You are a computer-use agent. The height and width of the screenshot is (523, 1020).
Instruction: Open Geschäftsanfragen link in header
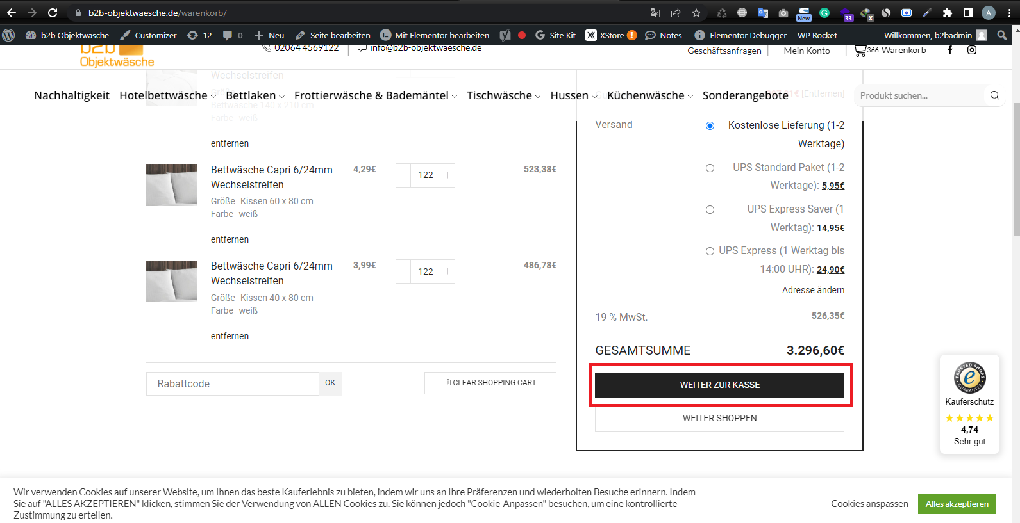(724, 51)
